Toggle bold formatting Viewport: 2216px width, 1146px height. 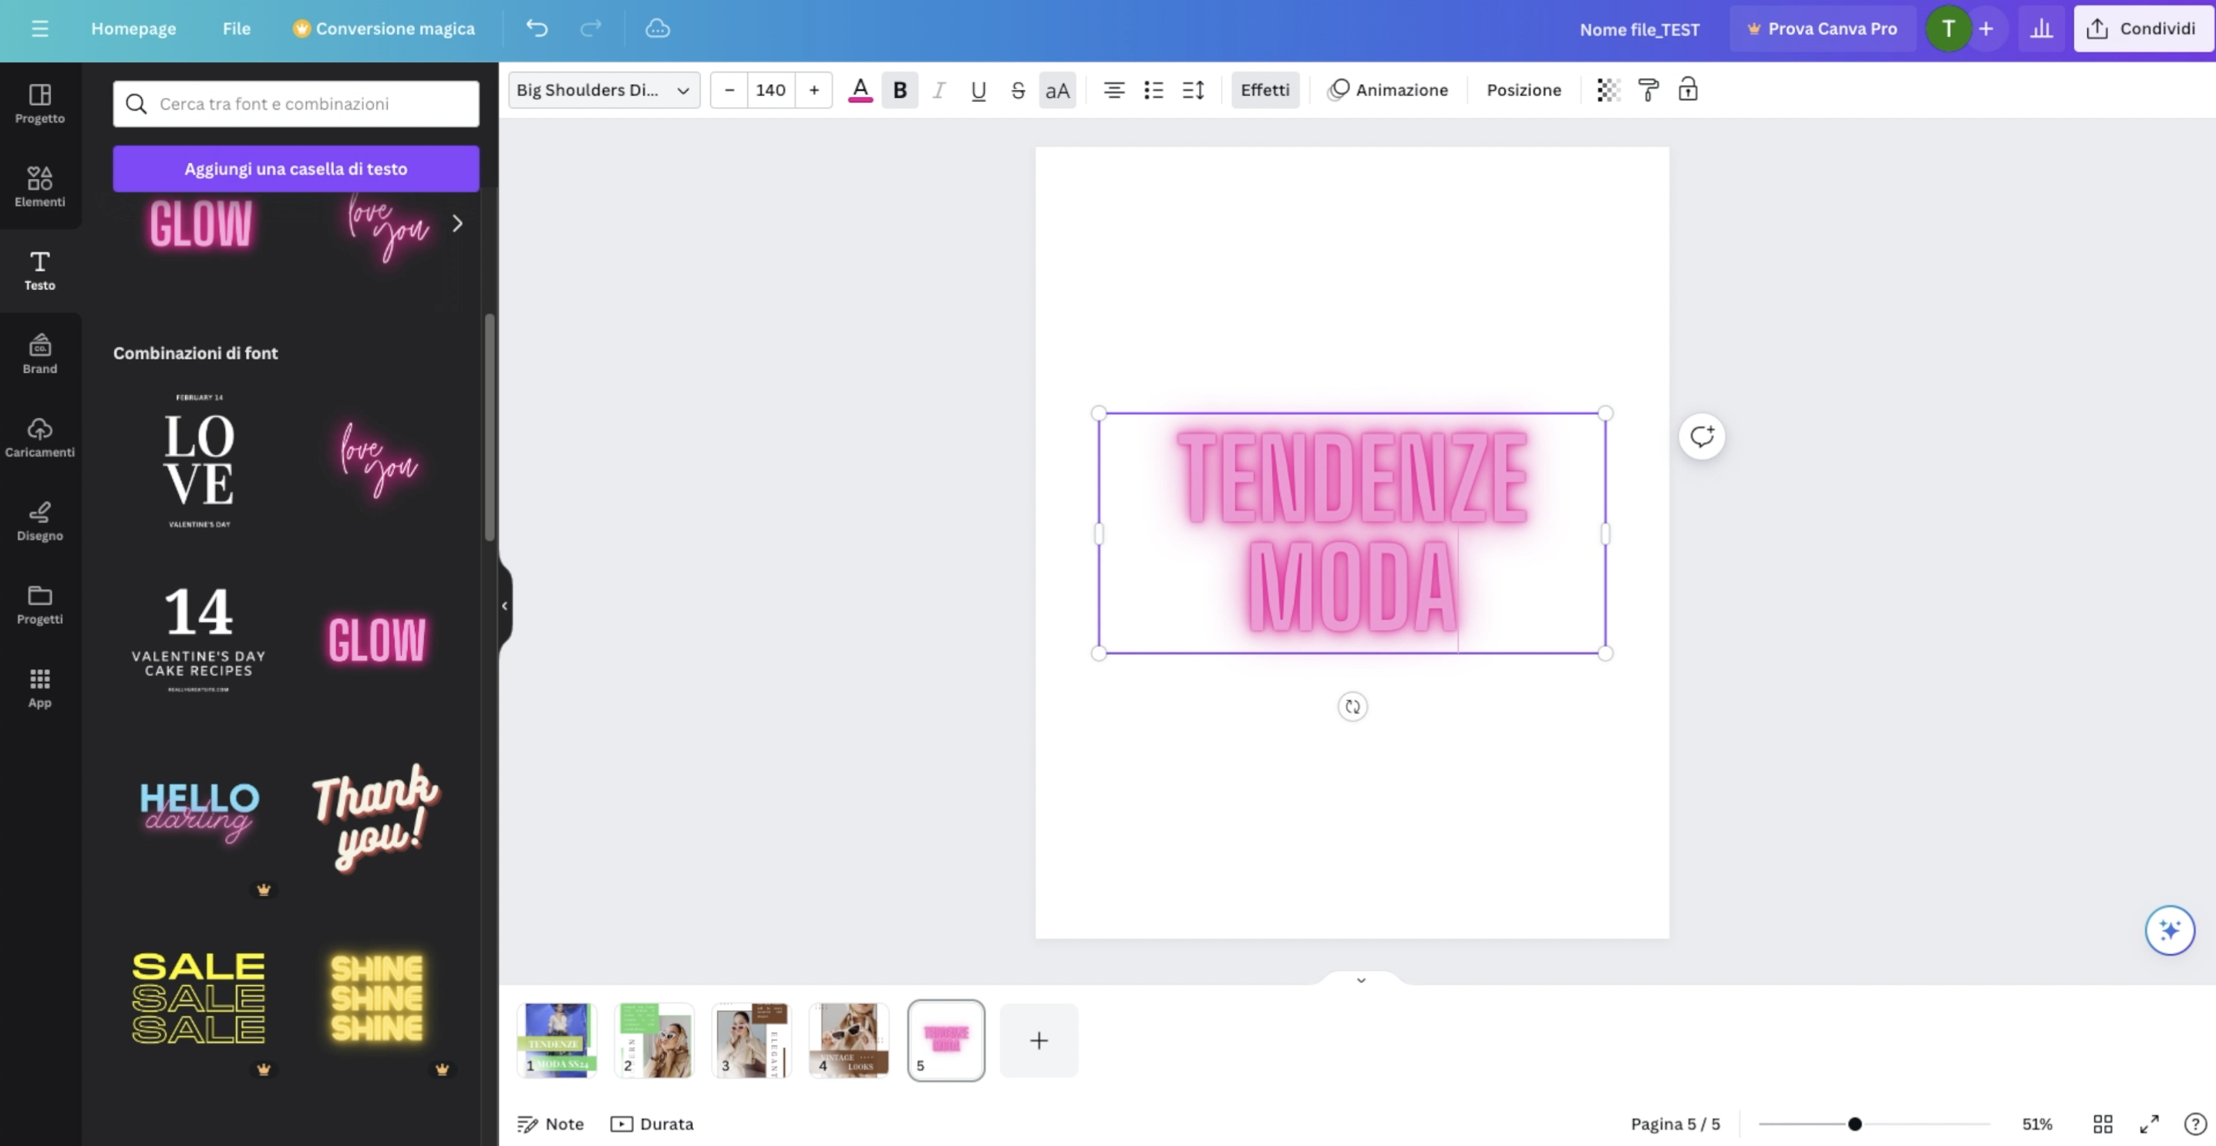[x=899, y=89]
